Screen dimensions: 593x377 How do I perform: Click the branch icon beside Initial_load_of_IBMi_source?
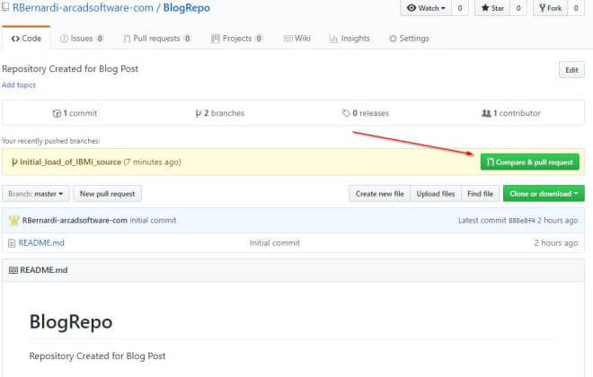(14, 162)
